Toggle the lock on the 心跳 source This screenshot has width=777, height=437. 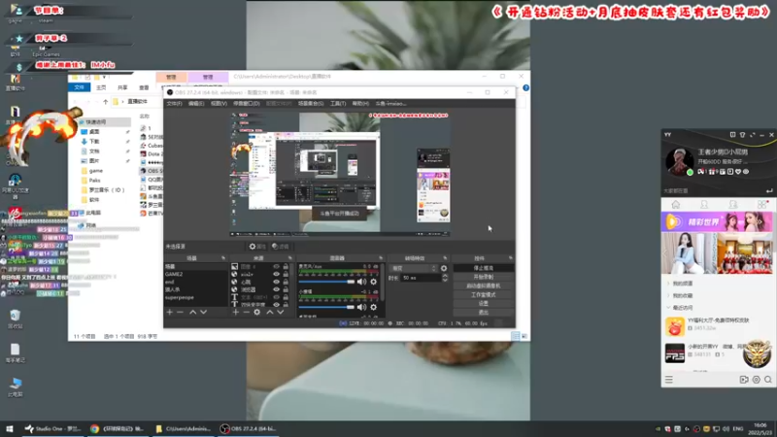pos(286,282)
